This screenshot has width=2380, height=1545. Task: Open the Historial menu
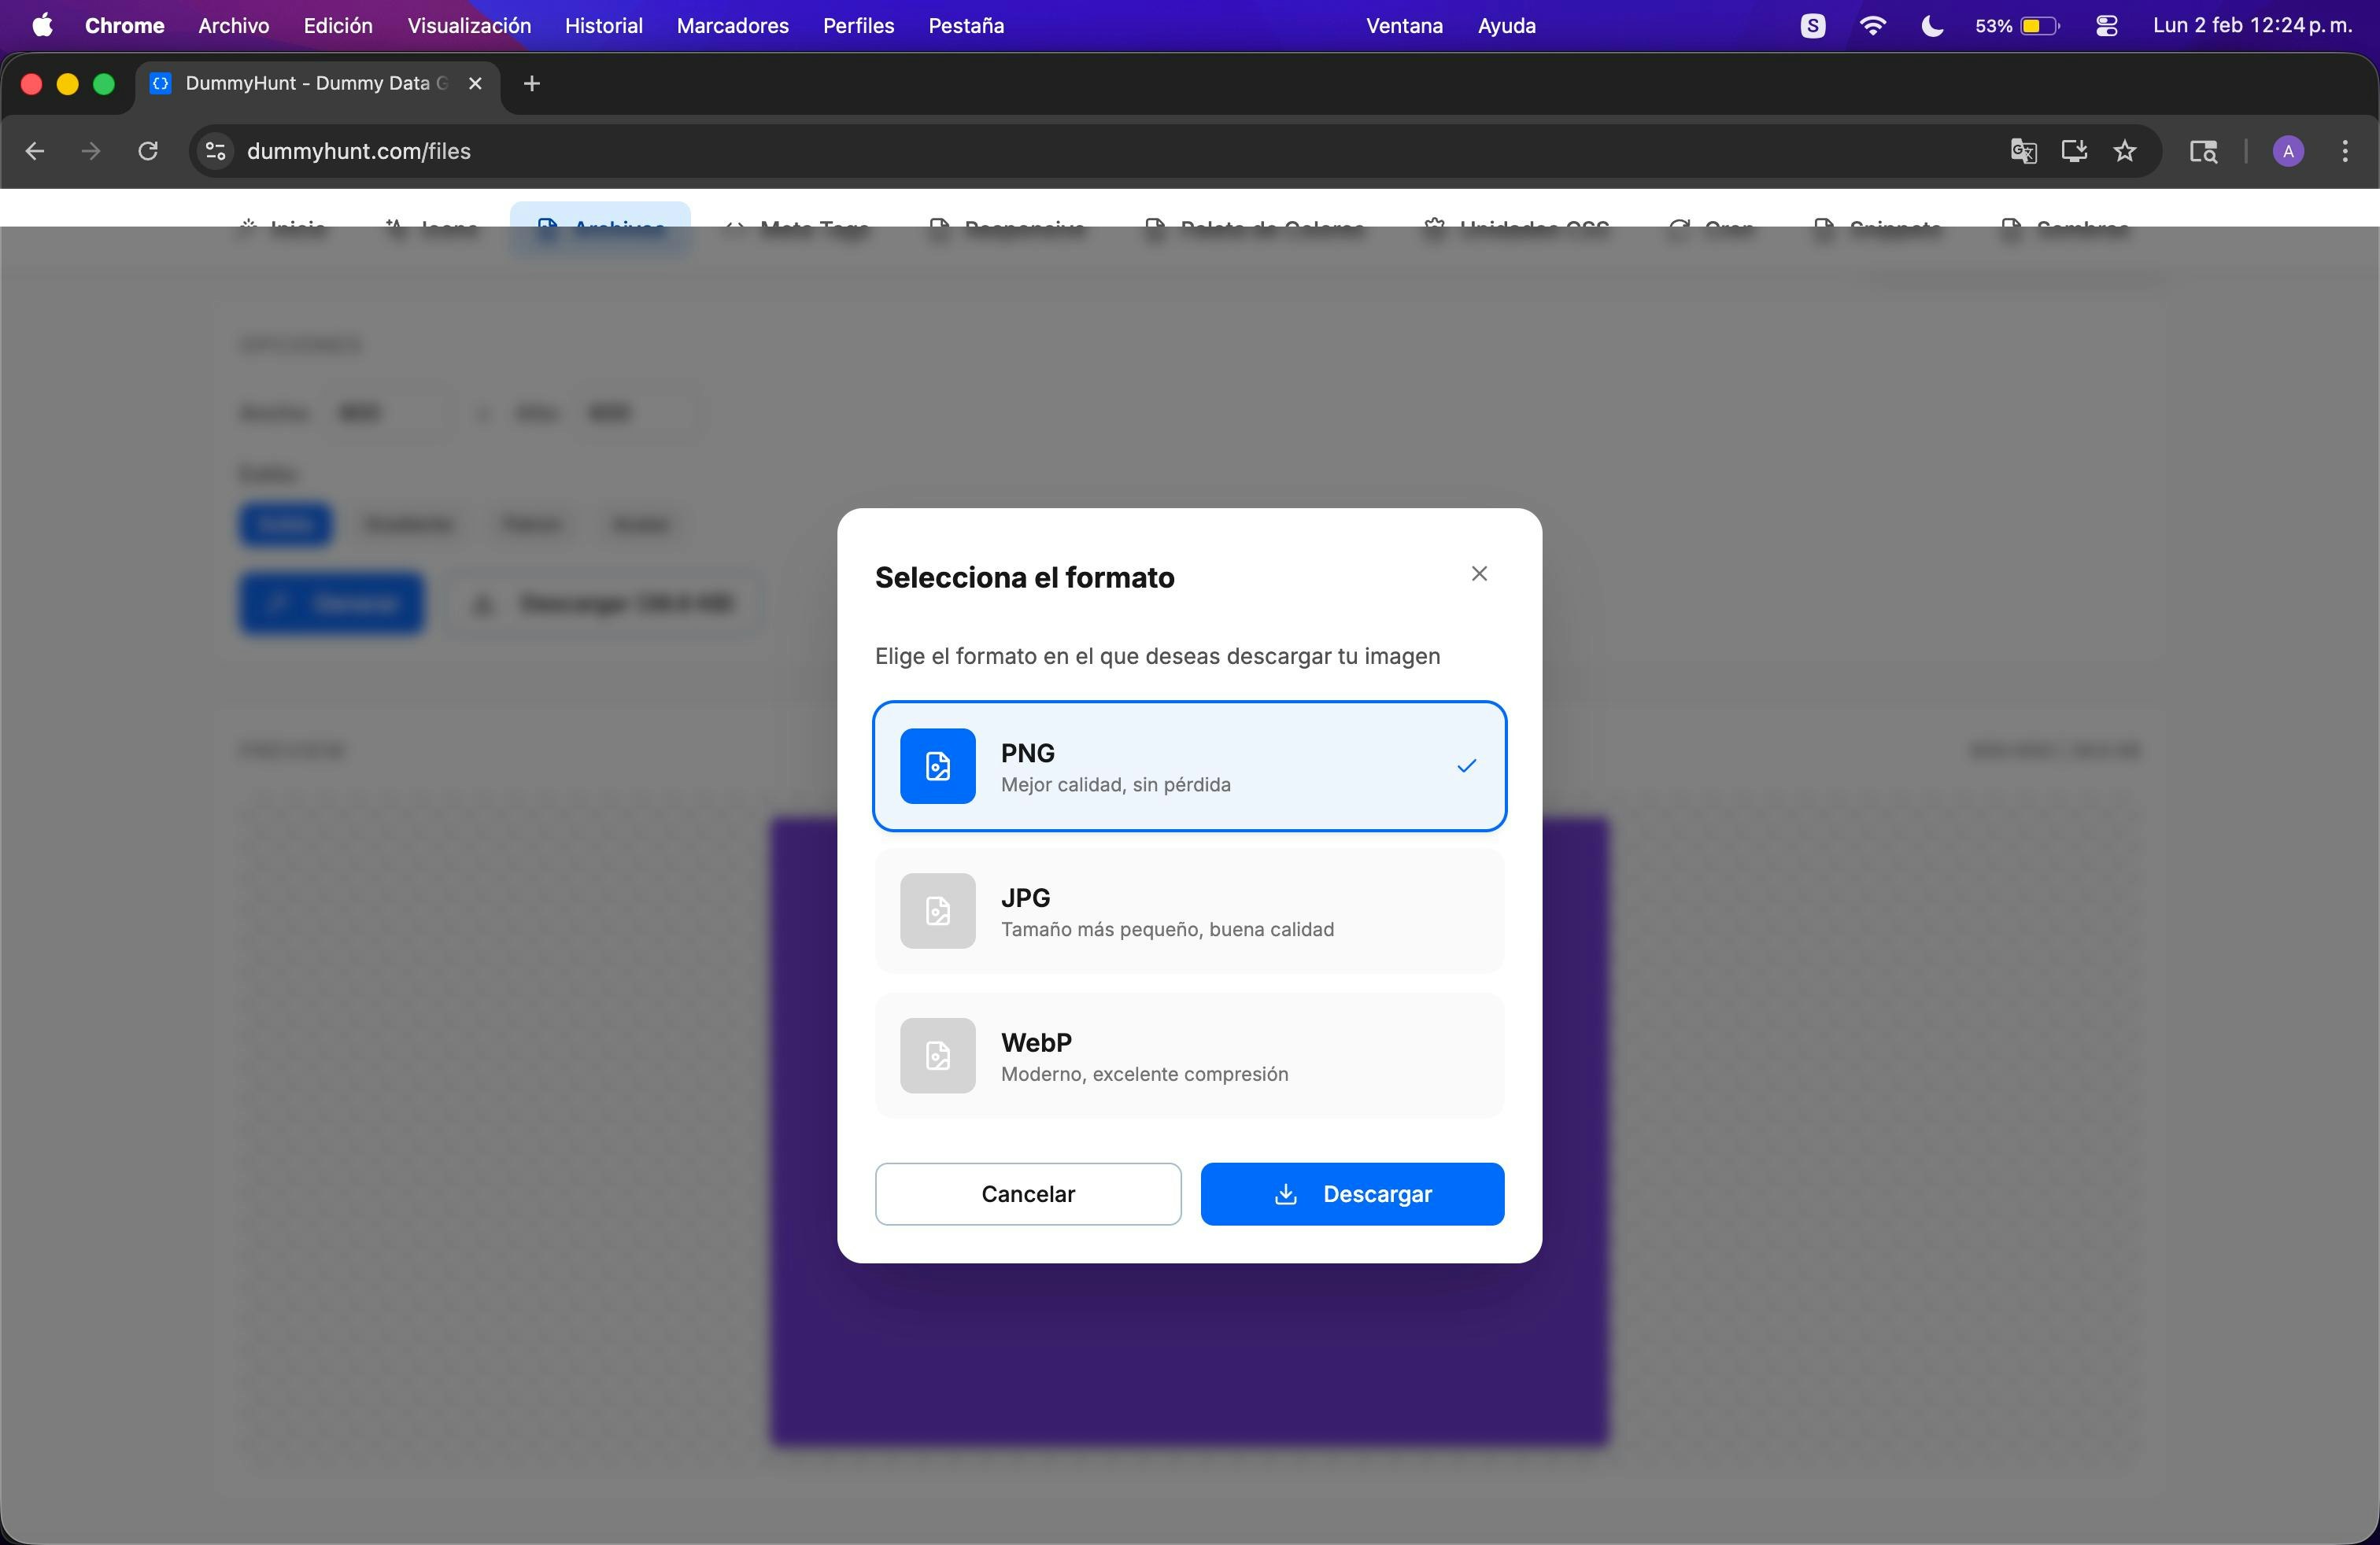click(x=603, y=26)
